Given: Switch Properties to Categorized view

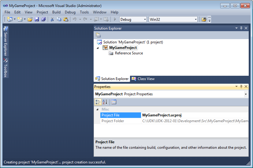Looking at the screenshot, I should [x=98, y=102].
